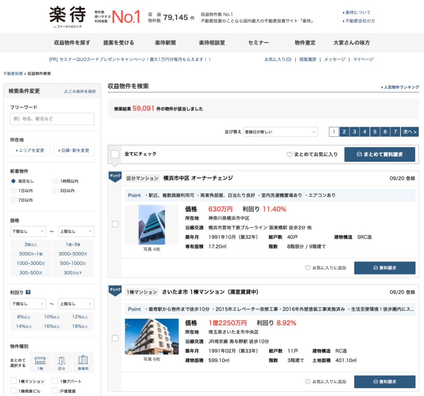Open the 利回り 下限なし dropdown
The image size is (424, 396).
[x=28, y=304]
